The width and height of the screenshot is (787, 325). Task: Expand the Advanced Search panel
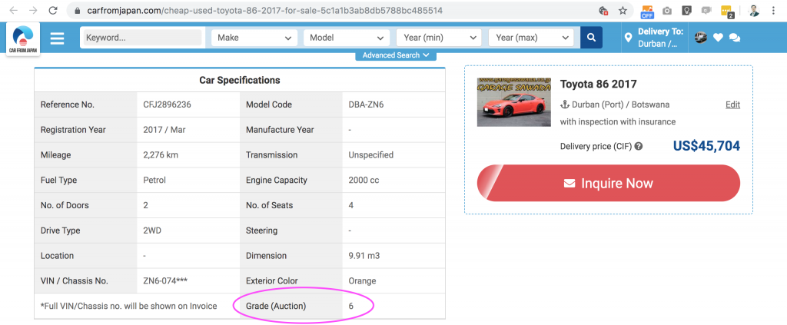(396, 55)
